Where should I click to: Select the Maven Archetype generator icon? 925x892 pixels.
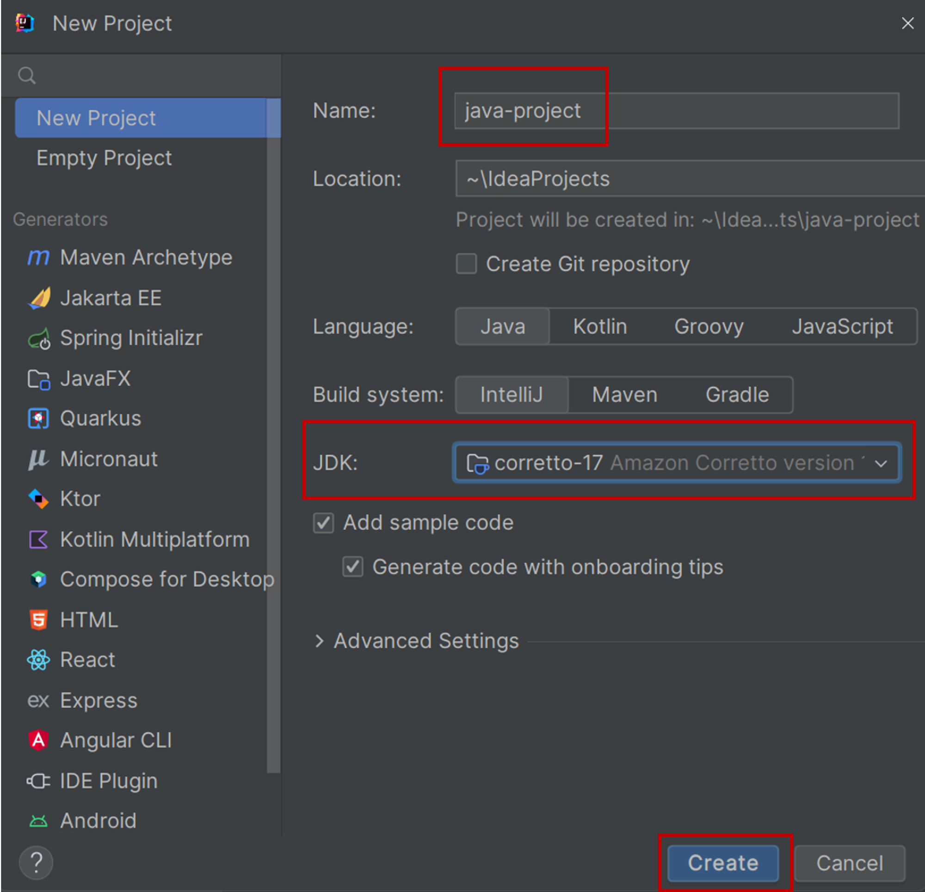point(38,258)
